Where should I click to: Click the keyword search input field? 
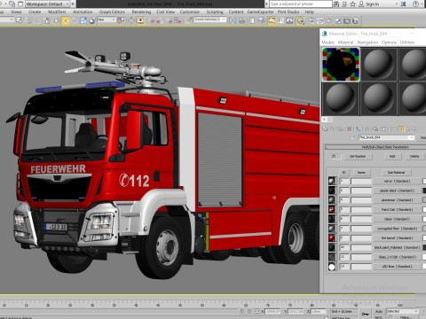301,4
